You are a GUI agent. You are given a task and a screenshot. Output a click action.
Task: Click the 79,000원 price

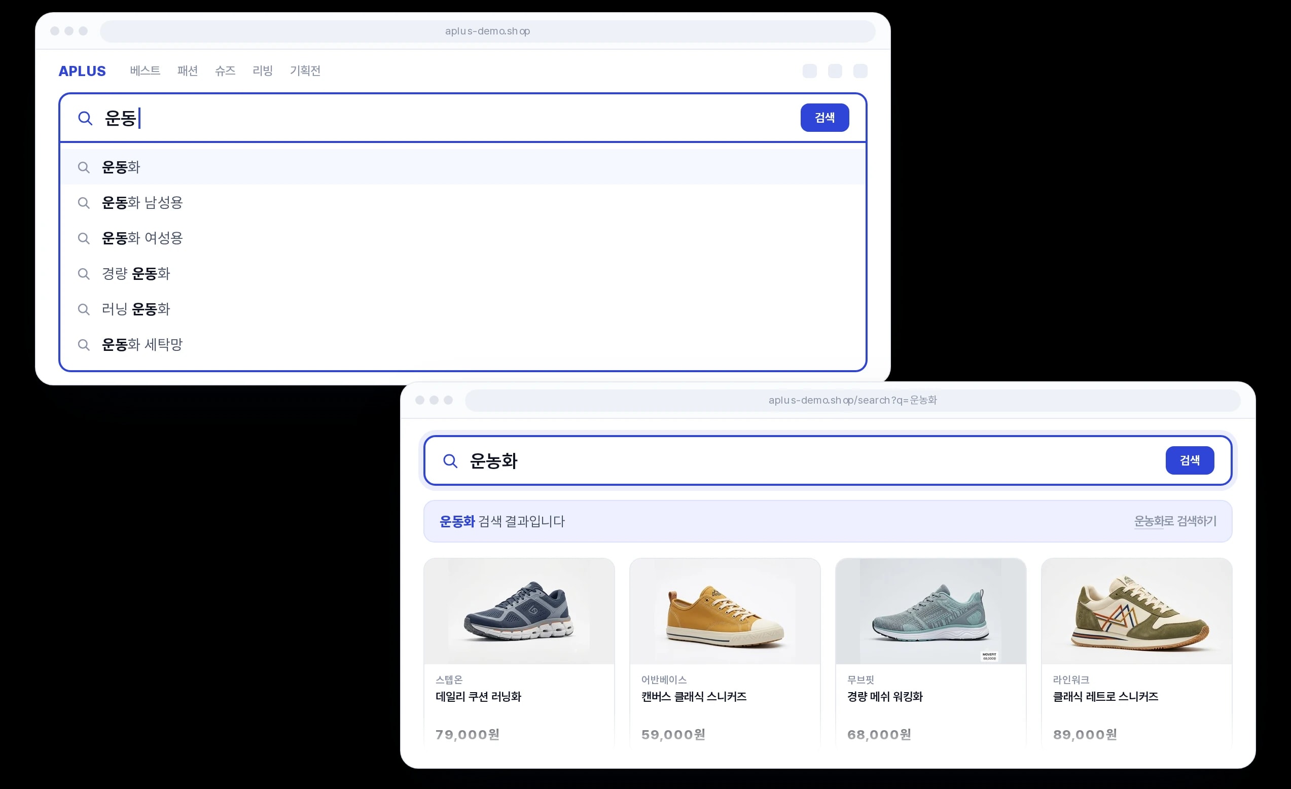[x=468, y=735]
